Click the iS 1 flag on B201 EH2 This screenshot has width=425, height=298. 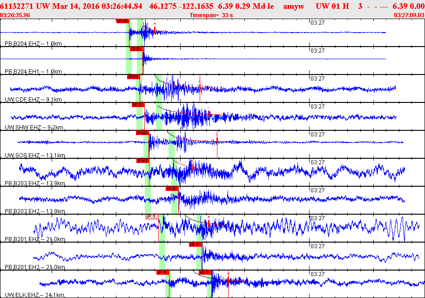point(195,244)
